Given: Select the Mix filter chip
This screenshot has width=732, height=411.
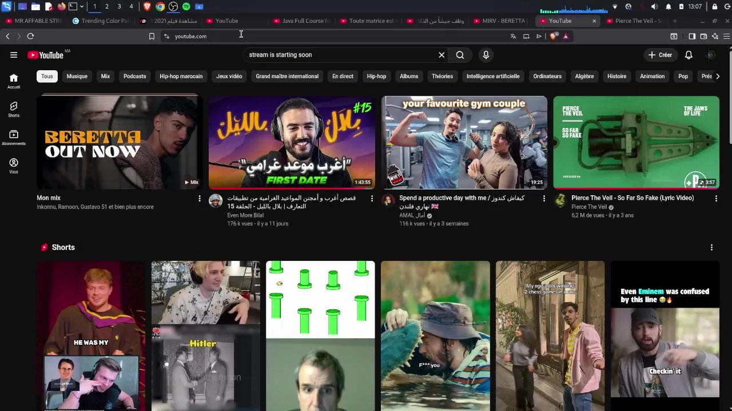Looking at the screenshot, I should pyautogui.click(x=105, y=76).
